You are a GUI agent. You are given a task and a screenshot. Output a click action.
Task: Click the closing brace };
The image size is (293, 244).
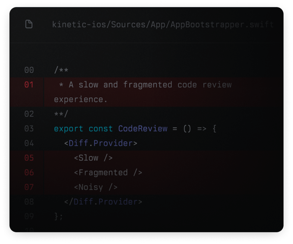tap(58, 216)
